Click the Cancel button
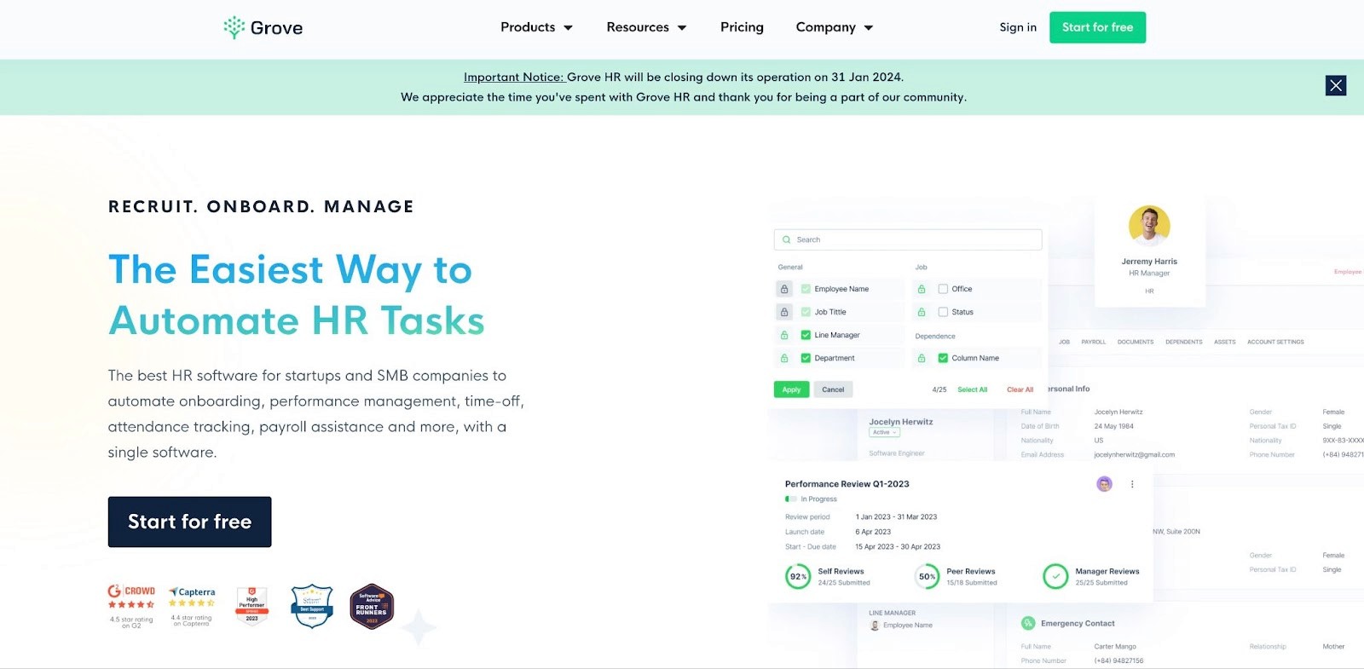 [833, 389]
